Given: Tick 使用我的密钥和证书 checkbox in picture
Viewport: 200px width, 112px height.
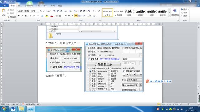Looking at the screenshot, I should click(x=124, y=48).
